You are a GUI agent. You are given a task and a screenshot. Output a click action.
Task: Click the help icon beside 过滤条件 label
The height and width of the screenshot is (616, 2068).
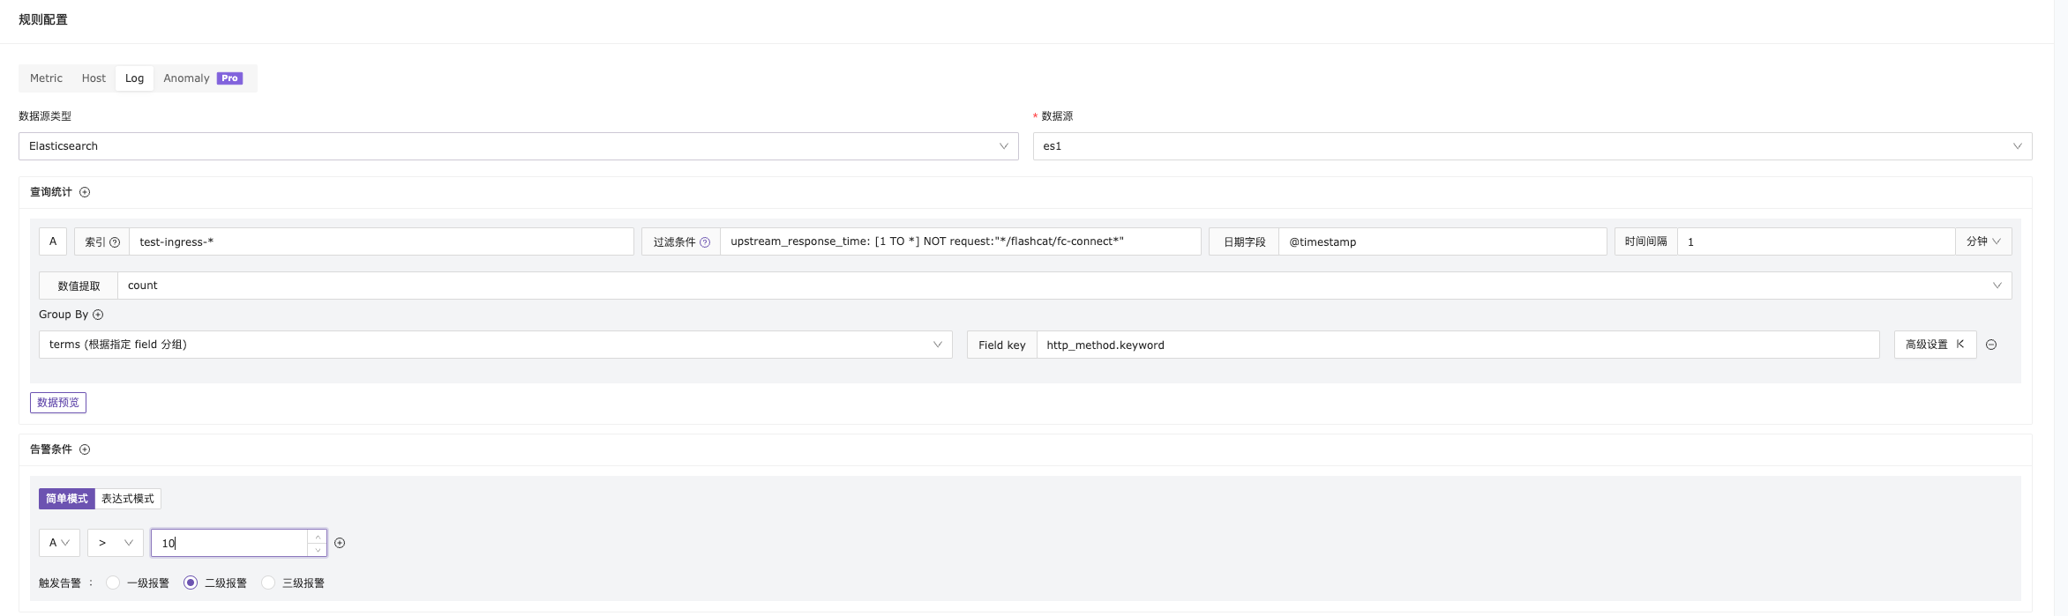click(x=705, y=242)
